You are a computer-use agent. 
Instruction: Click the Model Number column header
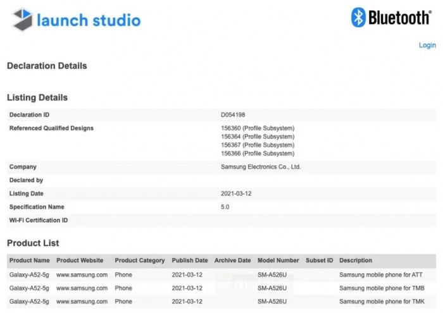[x=278, y=261]
